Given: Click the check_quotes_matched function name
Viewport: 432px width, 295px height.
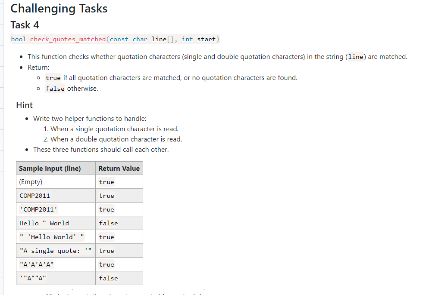Looking at the screenshot, I should point(68,39).
